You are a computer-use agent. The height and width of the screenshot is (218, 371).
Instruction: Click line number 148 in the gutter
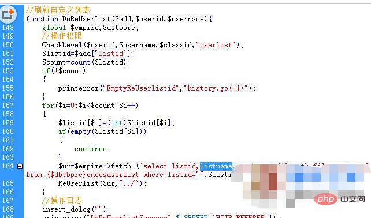coord(8,28)
